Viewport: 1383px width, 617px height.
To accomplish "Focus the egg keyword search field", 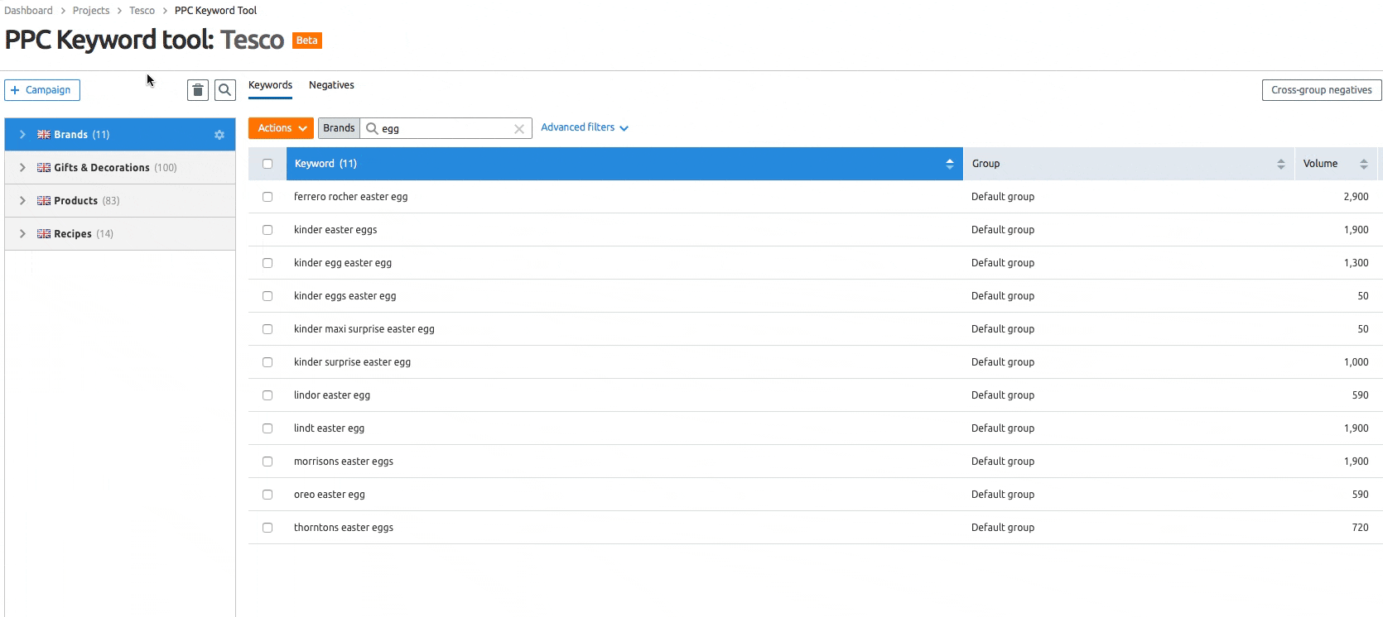I will 446,129.
